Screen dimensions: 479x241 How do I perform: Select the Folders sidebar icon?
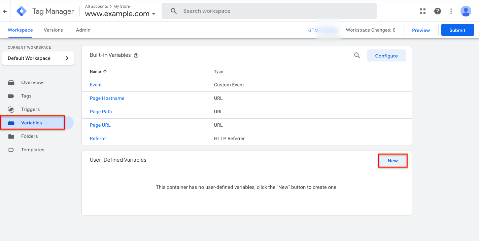pos(11,136)
